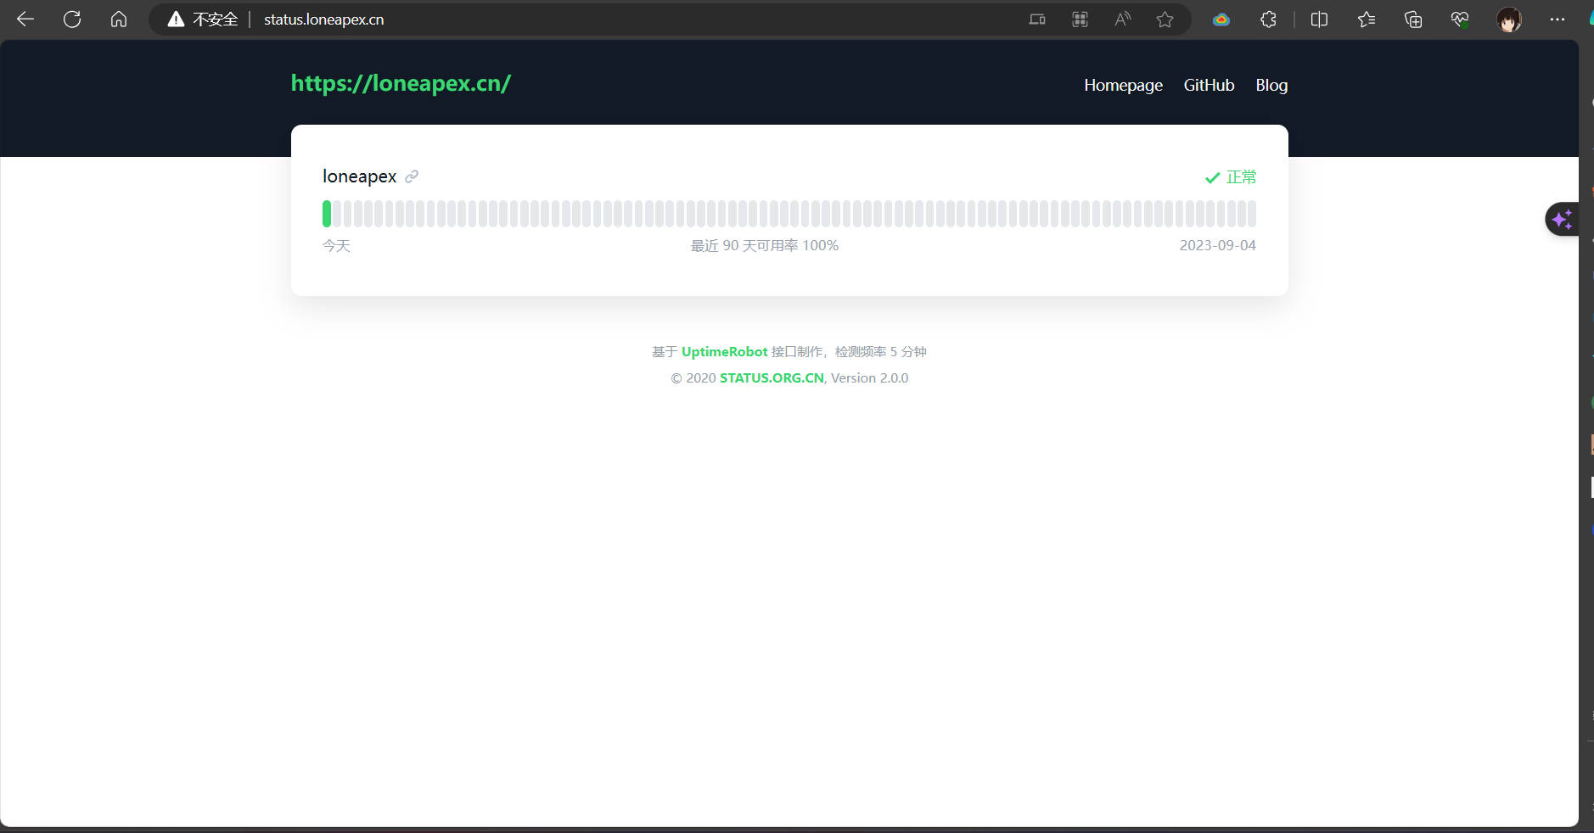
Task: Open the Collections icon
Action: tap(1413, 20)
